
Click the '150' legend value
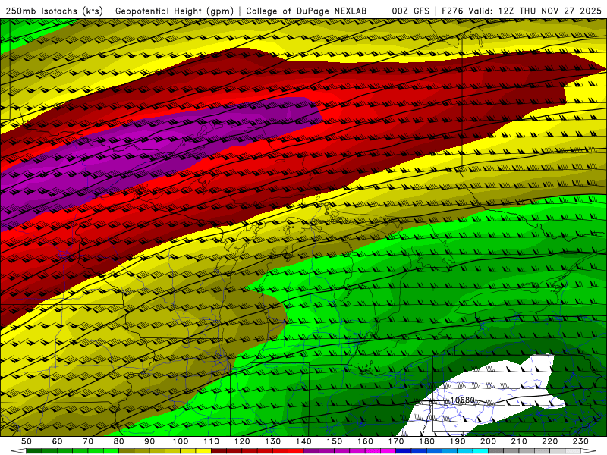tap(335, 441)
